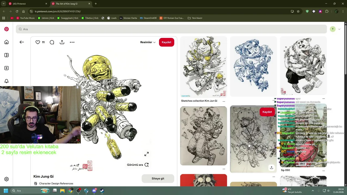Screen dimensions: 347x195
Task: Open Chrome home page button
Action: (24, 11)
